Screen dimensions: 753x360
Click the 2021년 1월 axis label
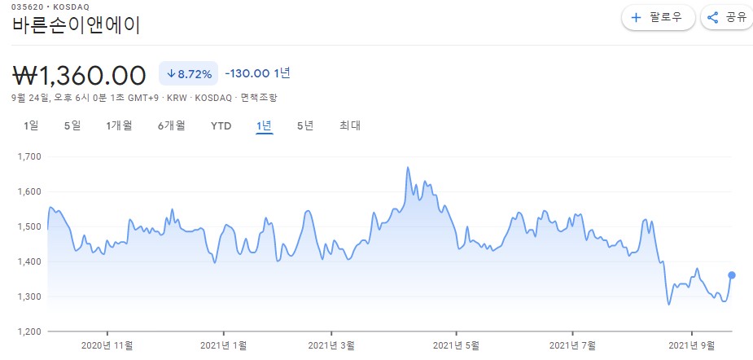point(223,345)
